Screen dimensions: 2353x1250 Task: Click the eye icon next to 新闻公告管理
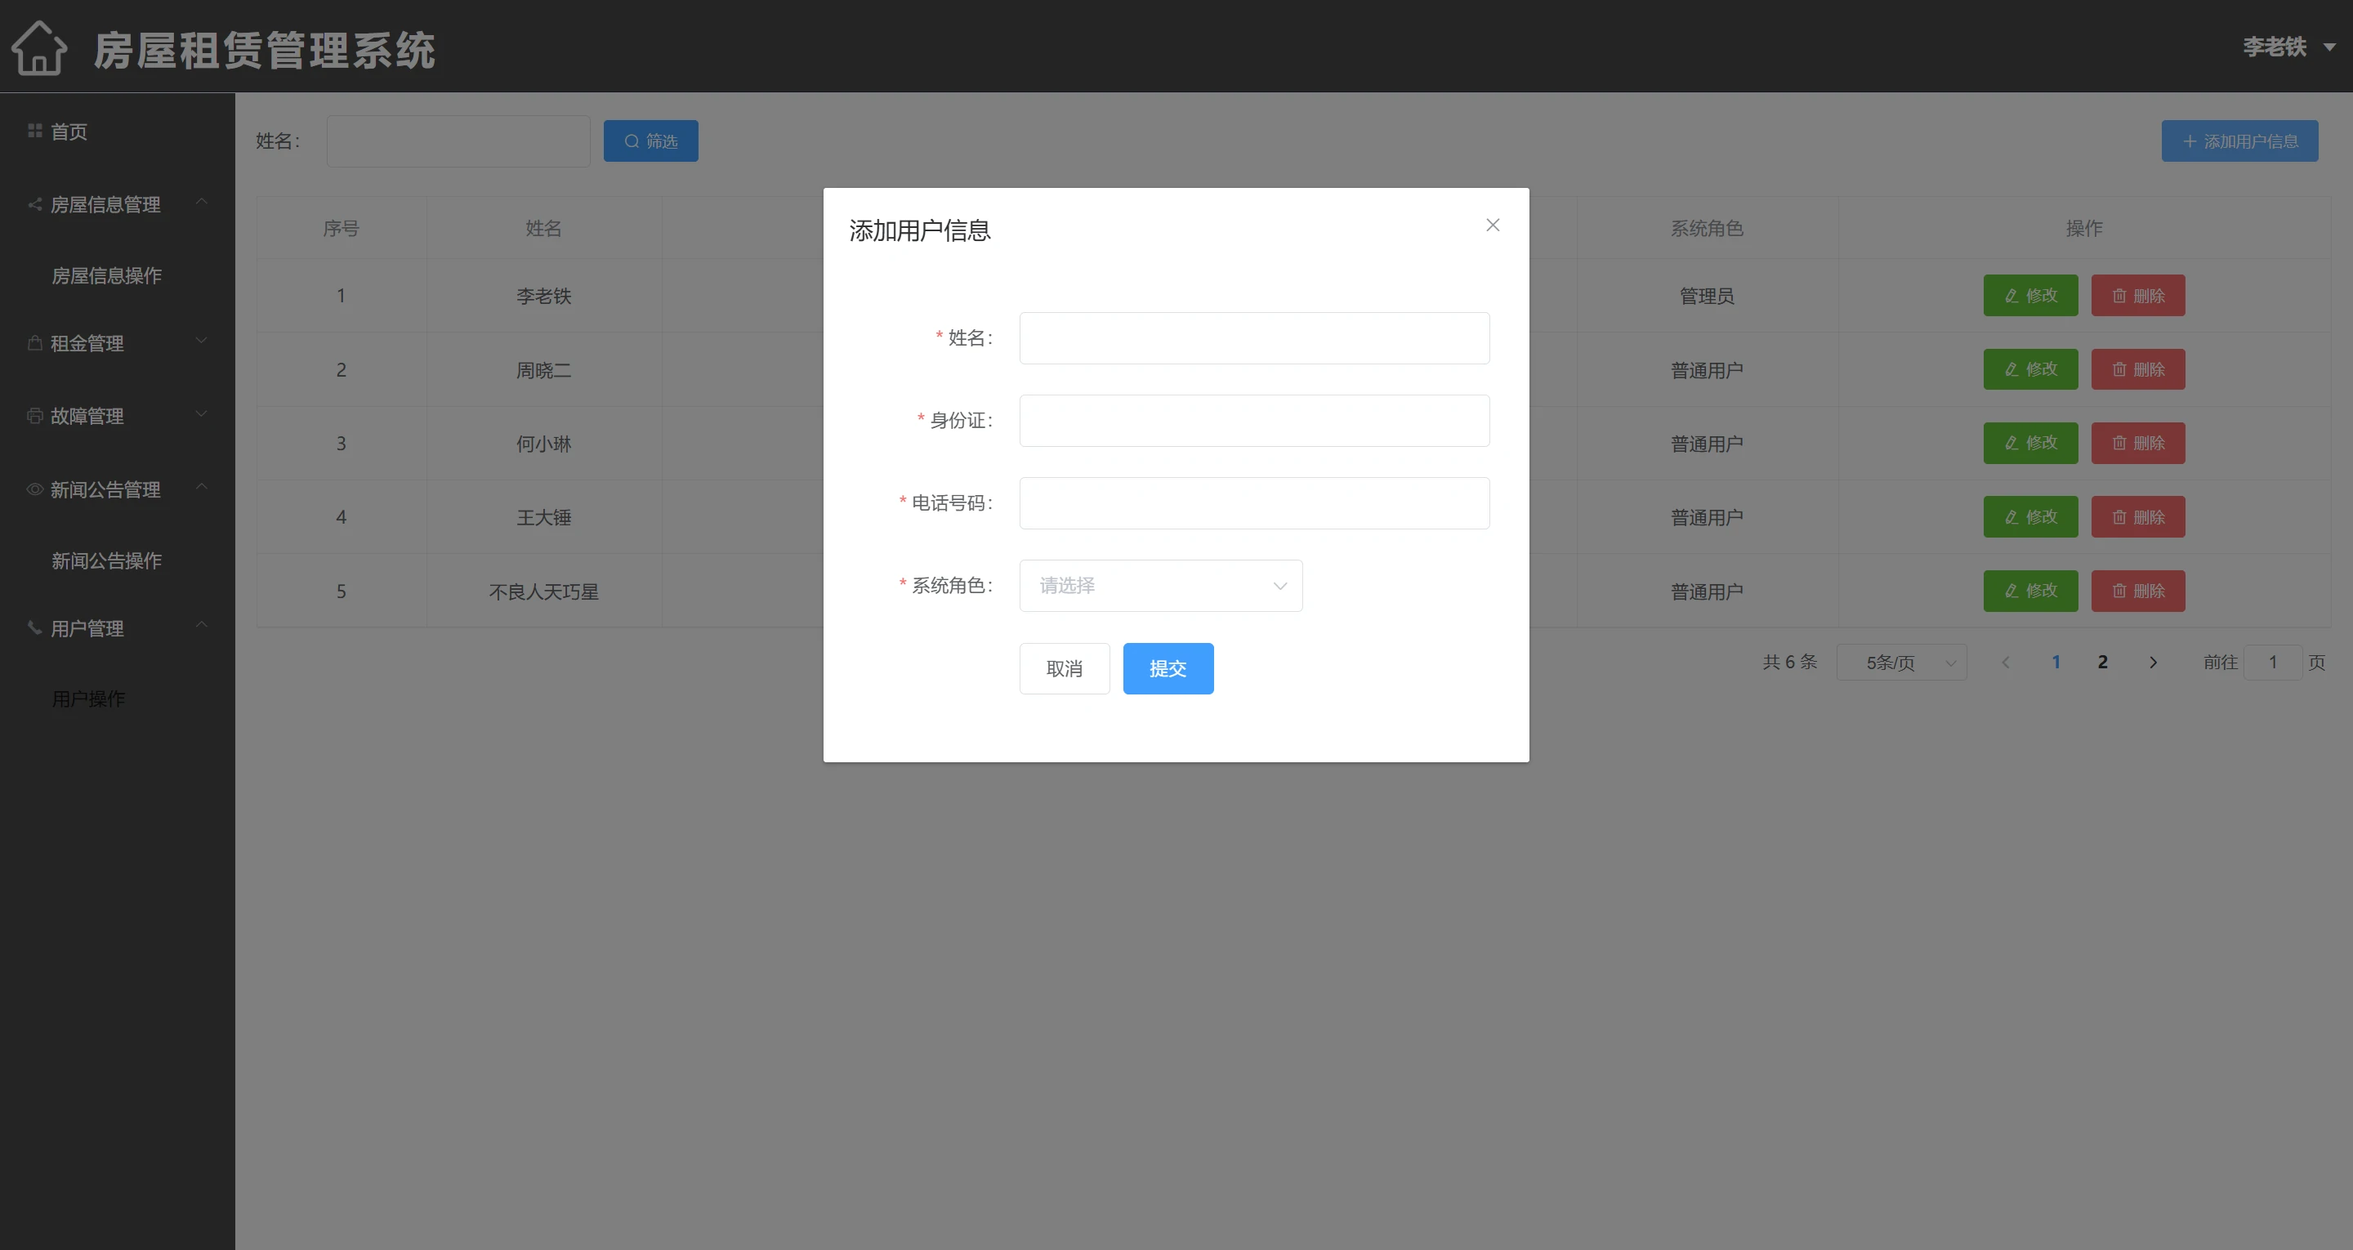click(34, 489)
